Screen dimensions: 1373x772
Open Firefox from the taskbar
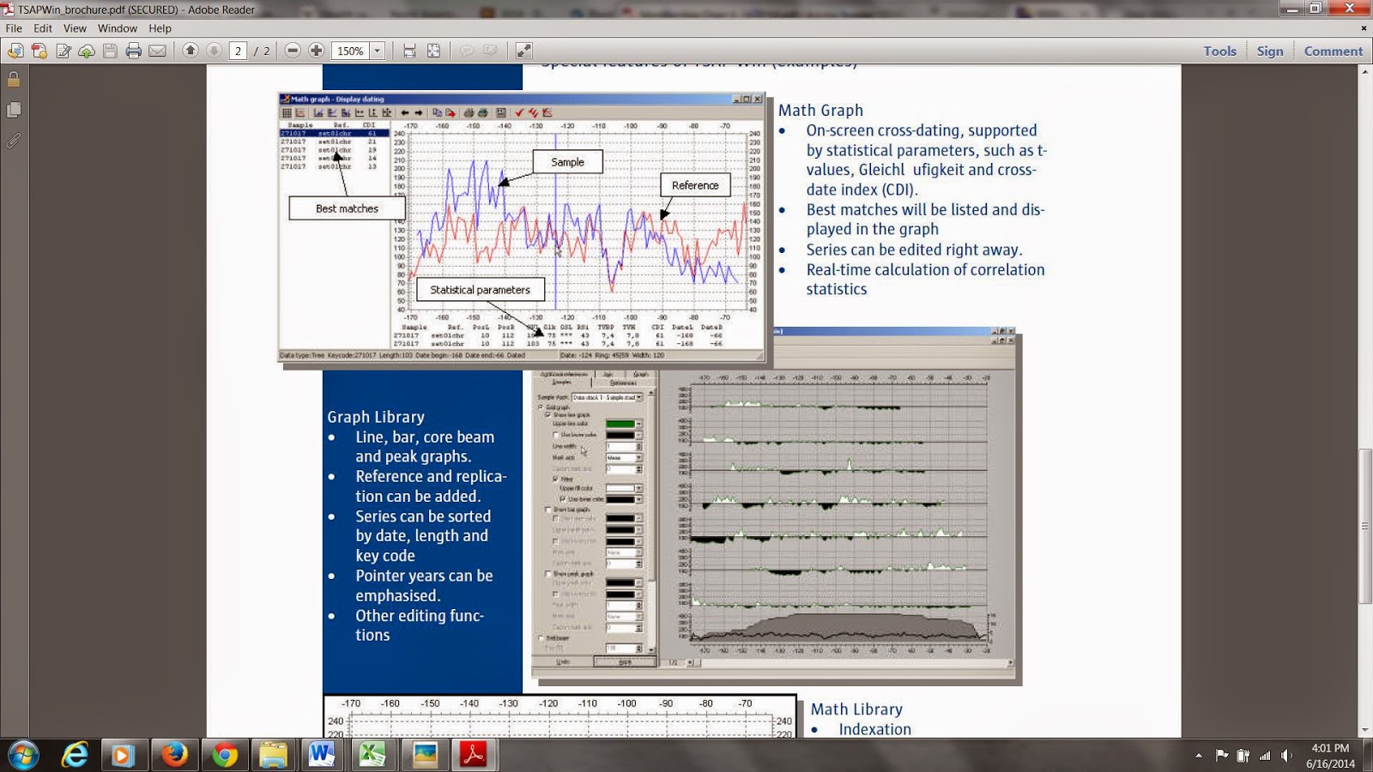[x=174, y=755]
